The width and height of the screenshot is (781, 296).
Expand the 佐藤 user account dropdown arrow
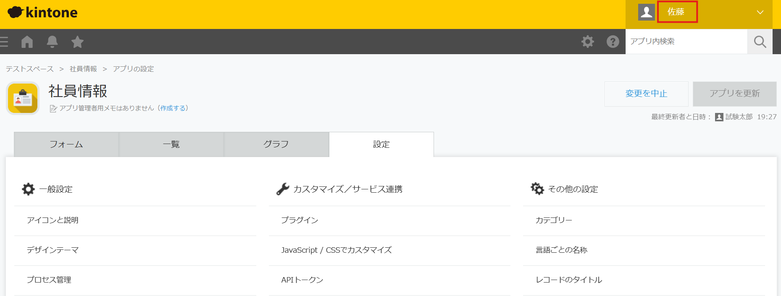(x=760, y=12)
